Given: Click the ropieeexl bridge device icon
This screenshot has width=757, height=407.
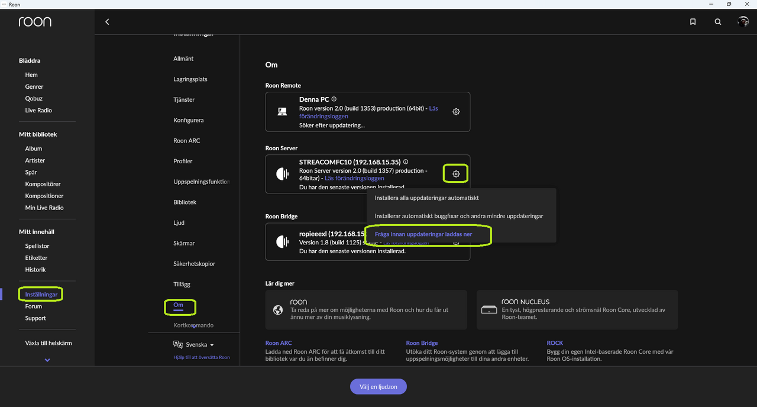Looking at the screenshot, I should [283, 242].
